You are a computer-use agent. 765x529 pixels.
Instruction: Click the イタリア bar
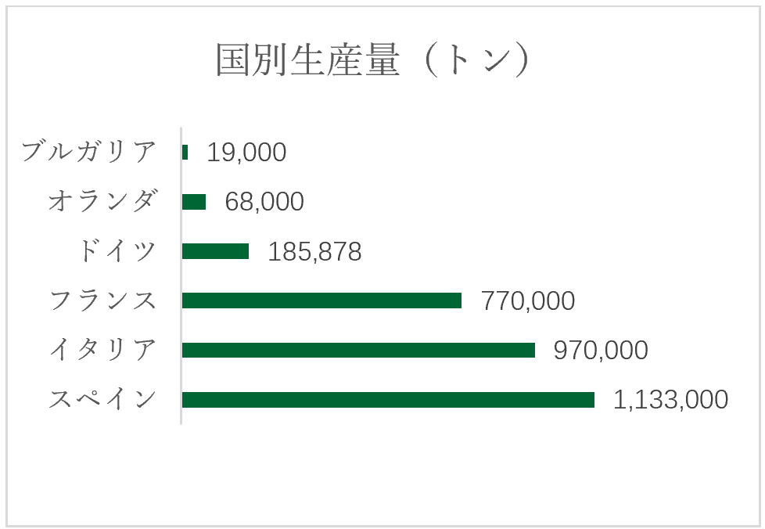[358, 350]
